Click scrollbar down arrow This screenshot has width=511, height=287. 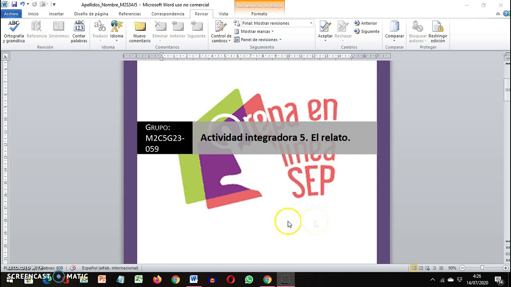pos(507,242)
